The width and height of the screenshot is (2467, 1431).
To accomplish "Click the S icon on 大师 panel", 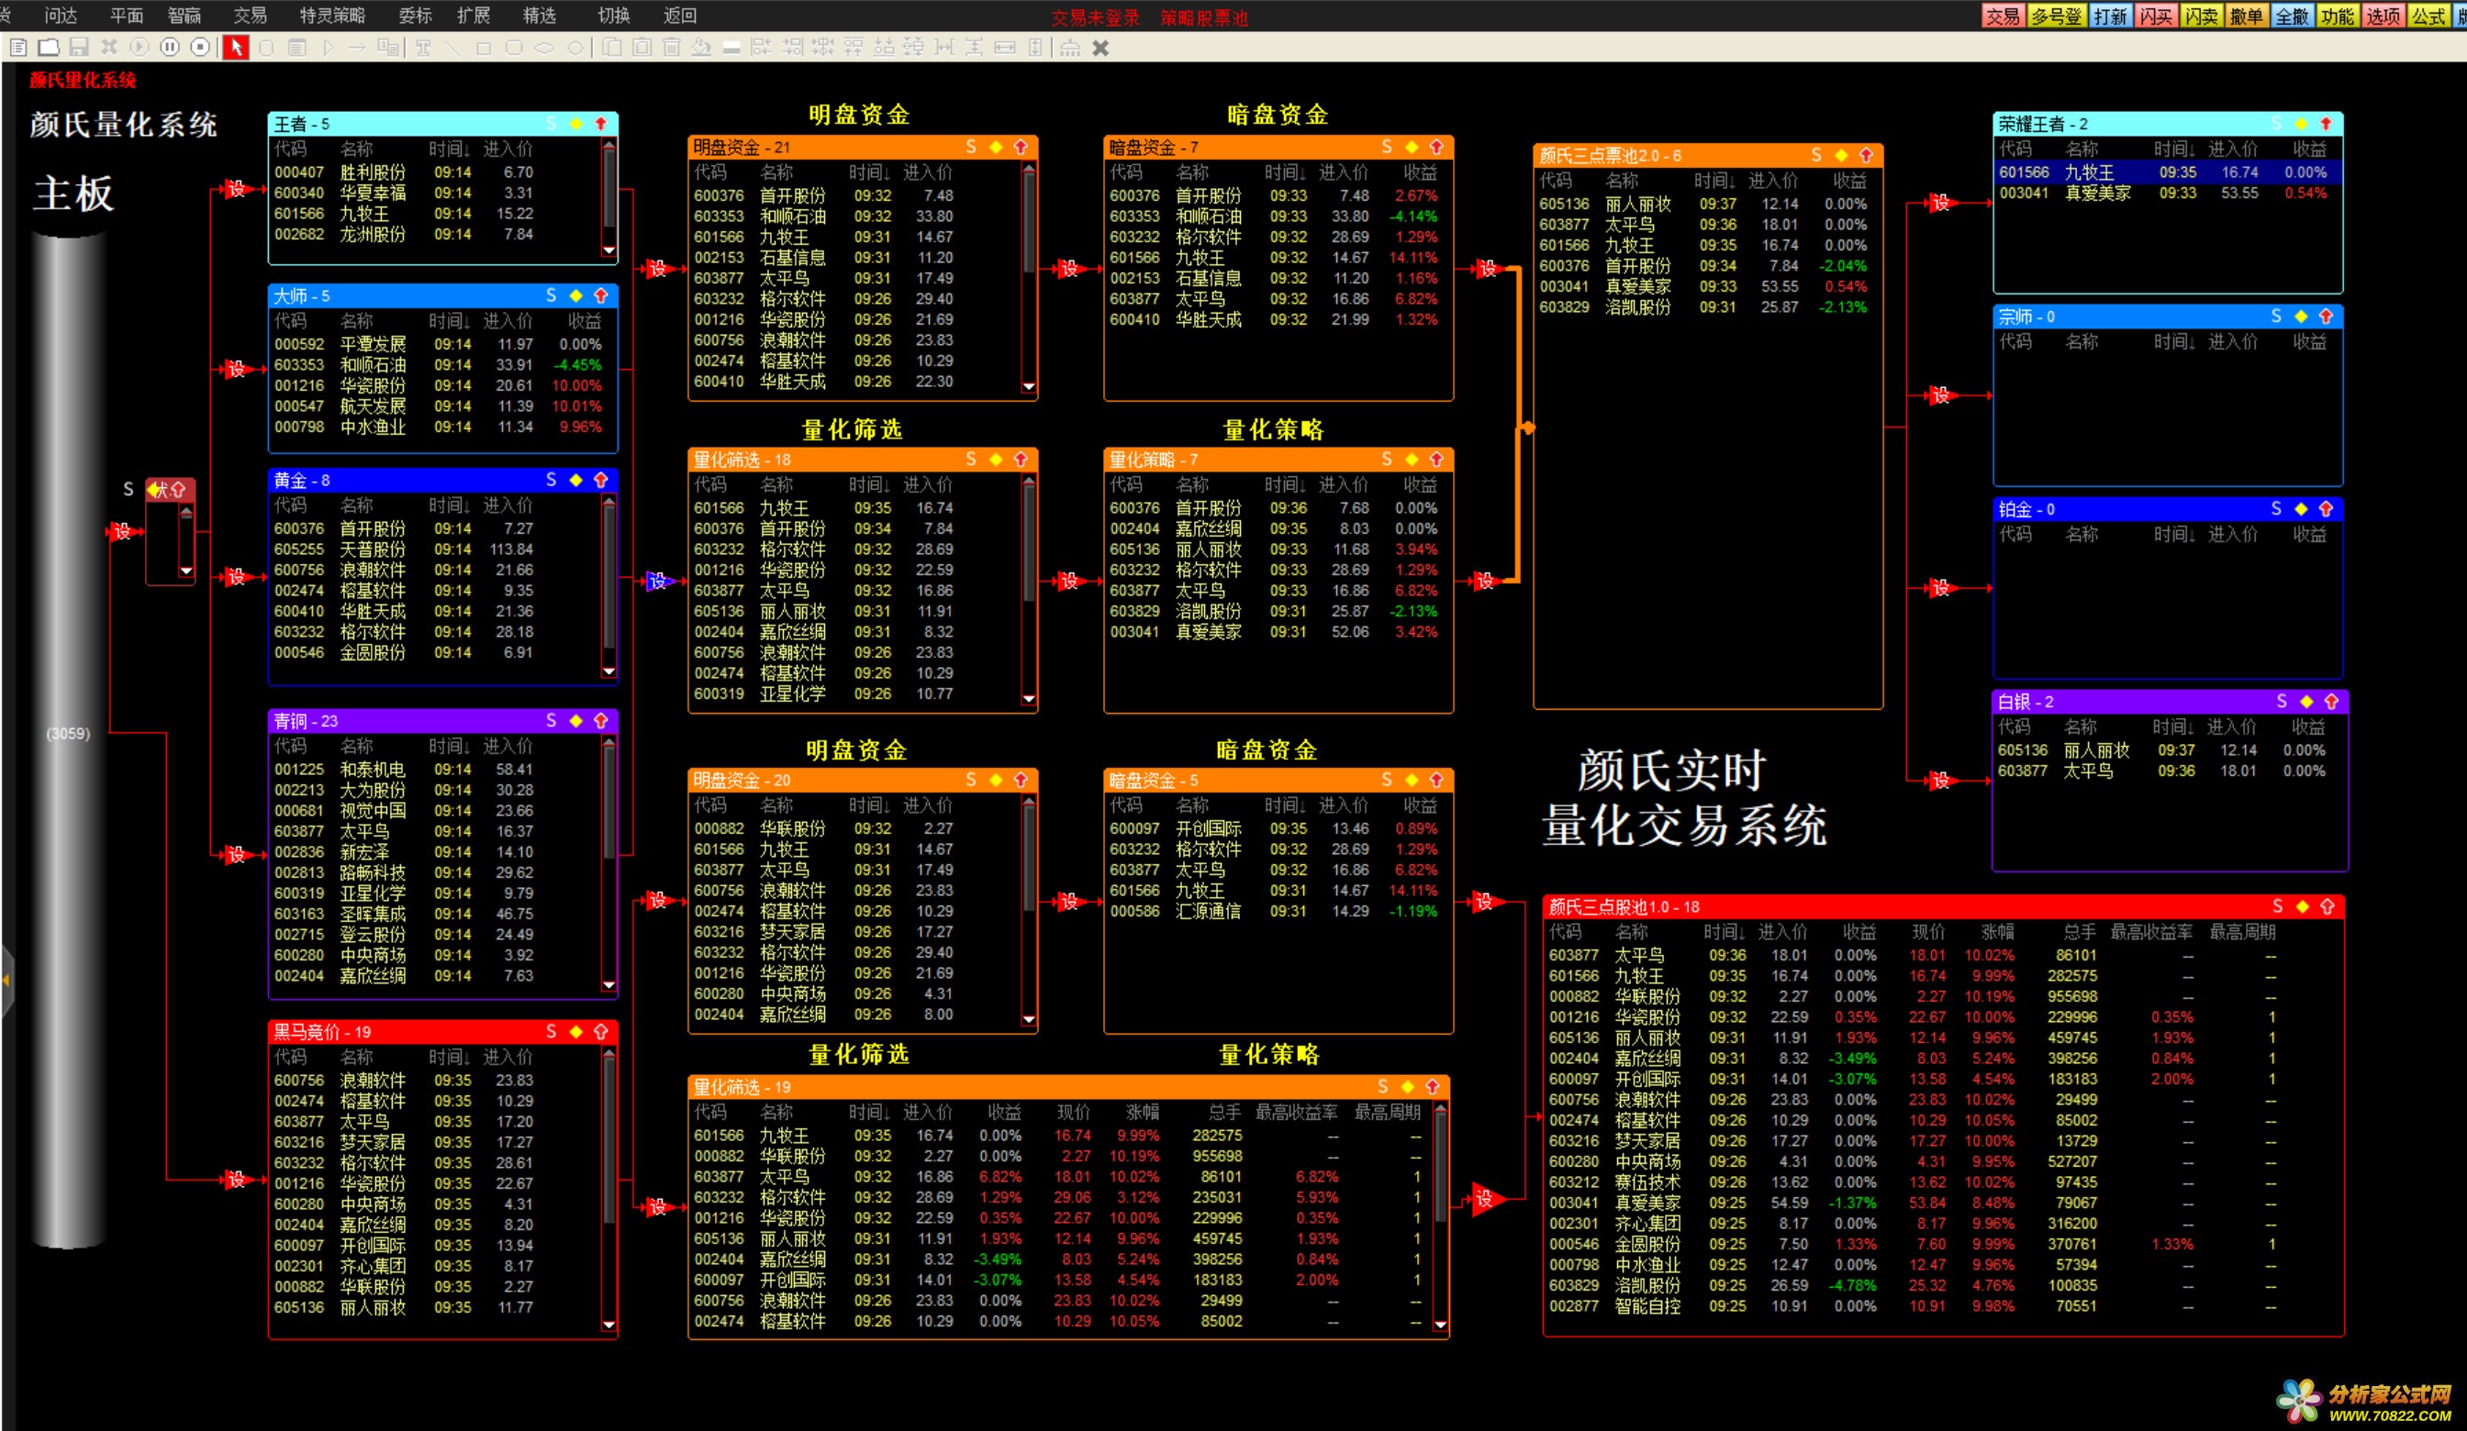I will [x=552, y=295].
